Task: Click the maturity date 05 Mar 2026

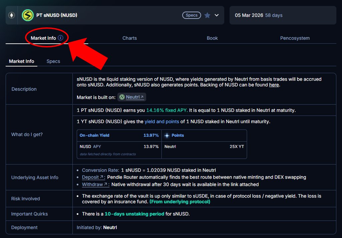Action: [x=249, y=15]
